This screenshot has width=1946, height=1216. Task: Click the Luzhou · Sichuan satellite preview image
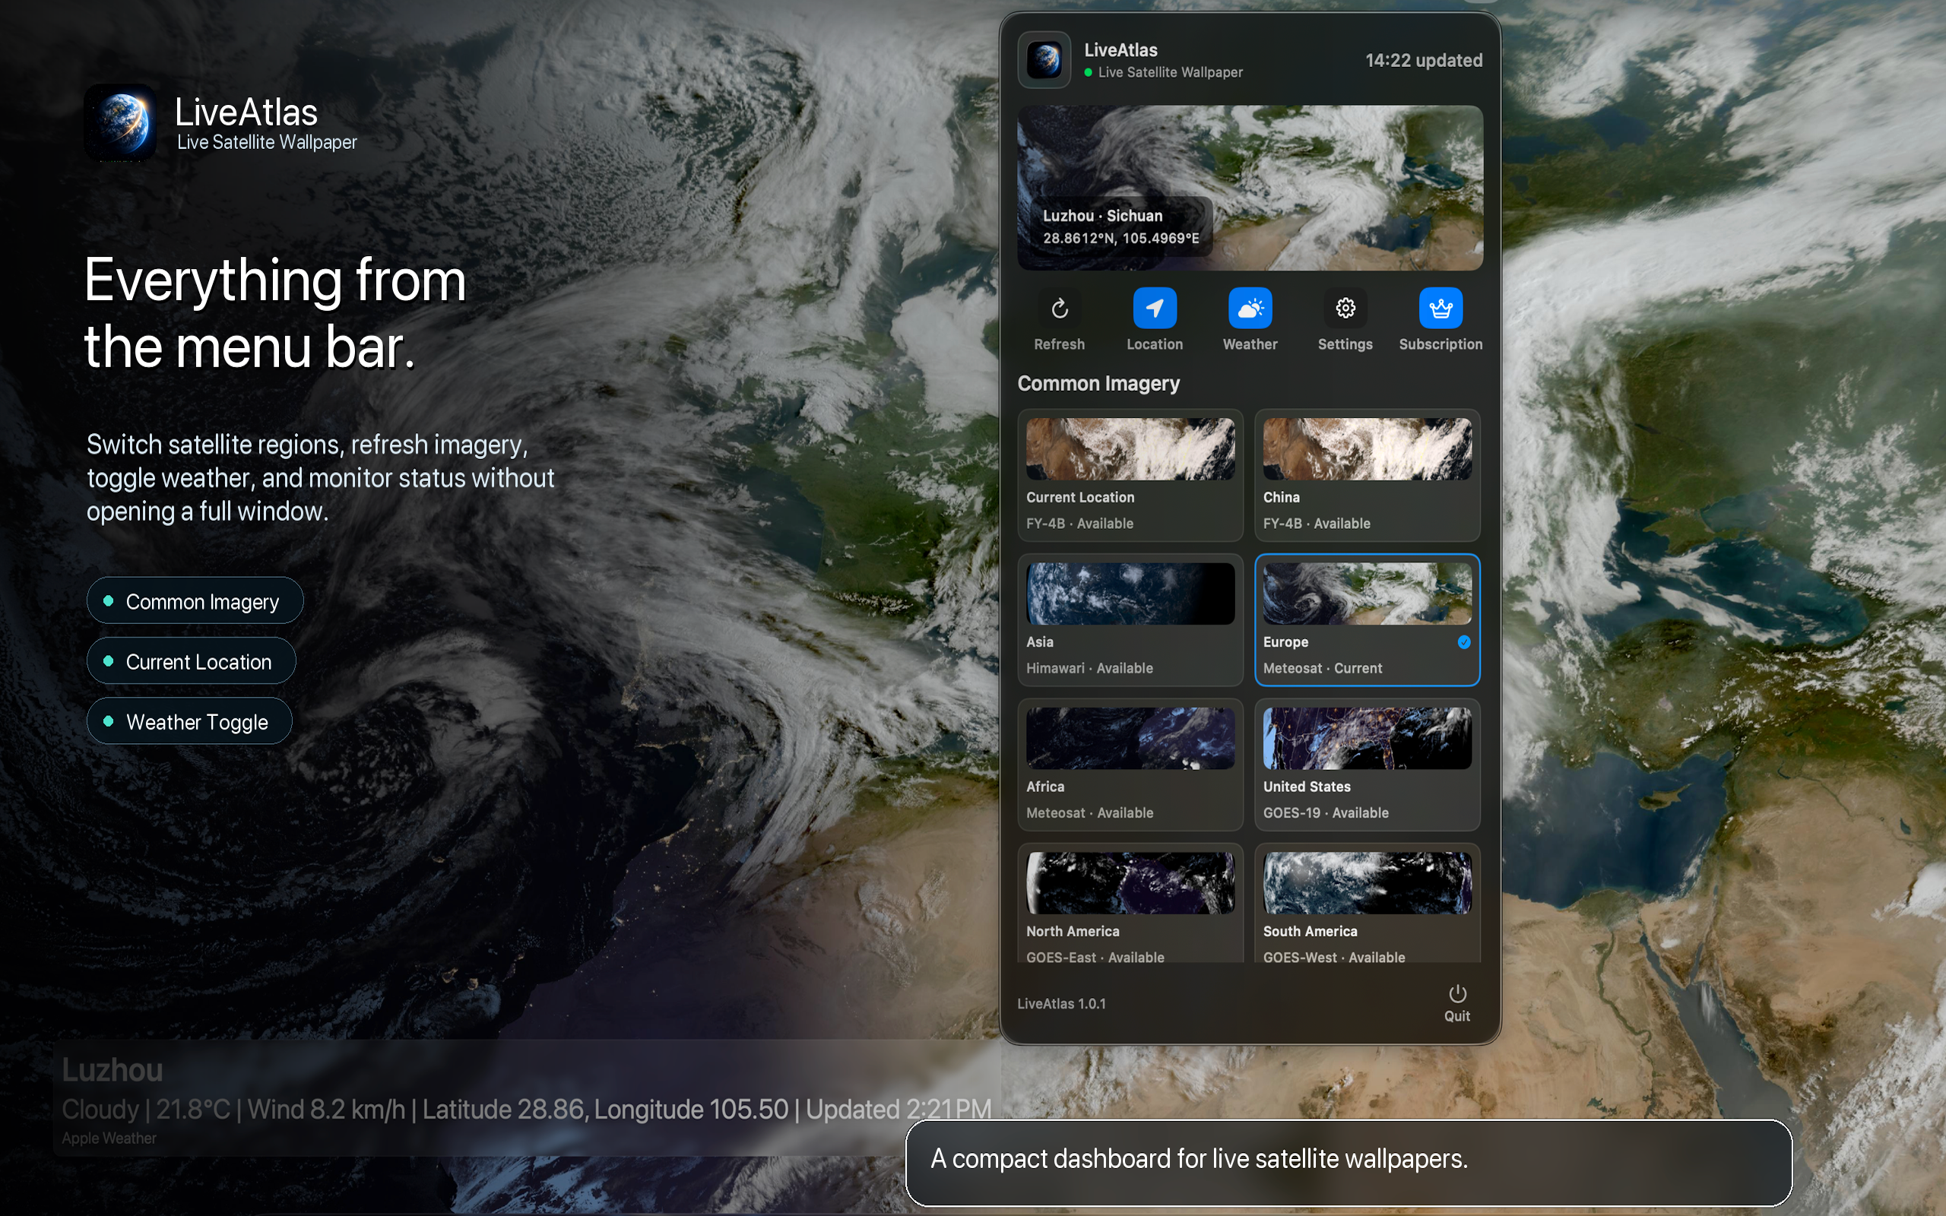point(1250,188)
